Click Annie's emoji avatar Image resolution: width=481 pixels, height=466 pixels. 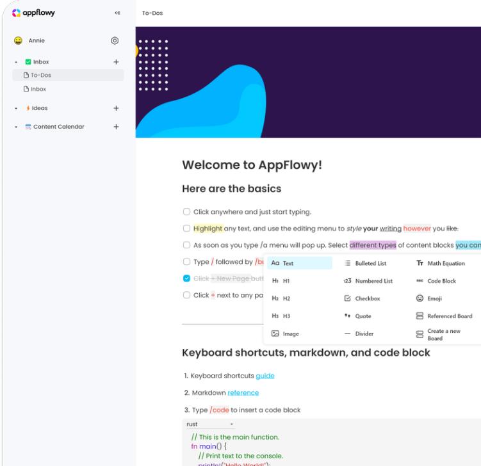point(18,40)
